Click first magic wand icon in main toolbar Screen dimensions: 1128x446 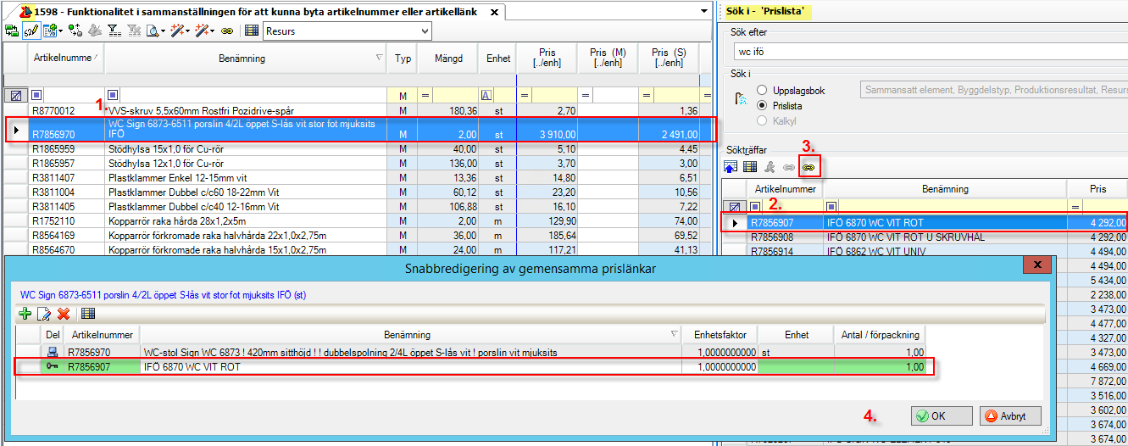tap(178, 31)
